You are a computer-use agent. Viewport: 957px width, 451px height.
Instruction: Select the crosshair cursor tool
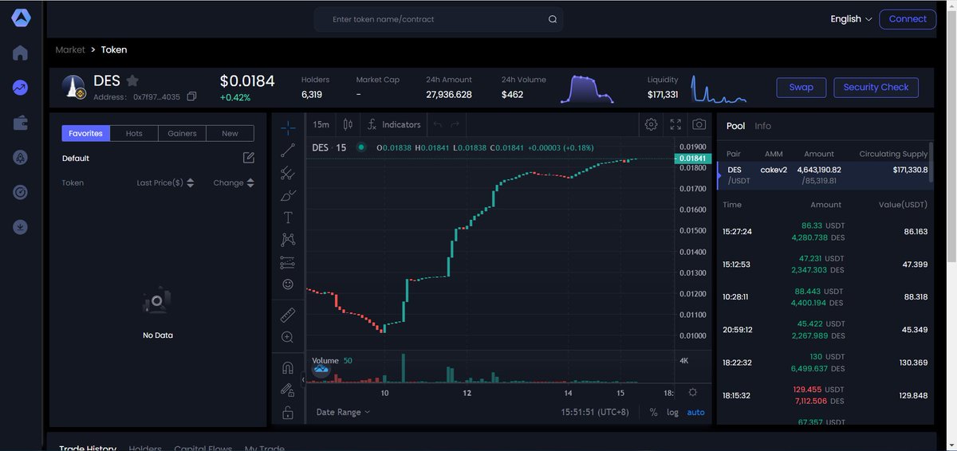(288, 127)
